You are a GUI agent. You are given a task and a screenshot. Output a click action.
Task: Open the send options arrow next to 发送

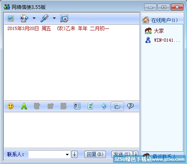tap(136, 154)
